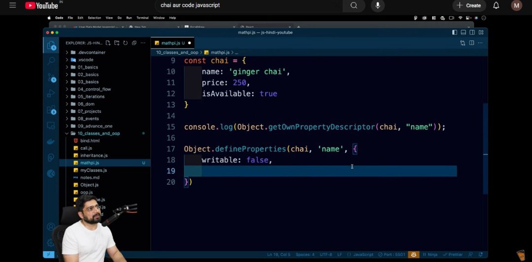
Task: Switch to the mathpi.js editor tab
Action: [173, 43]
